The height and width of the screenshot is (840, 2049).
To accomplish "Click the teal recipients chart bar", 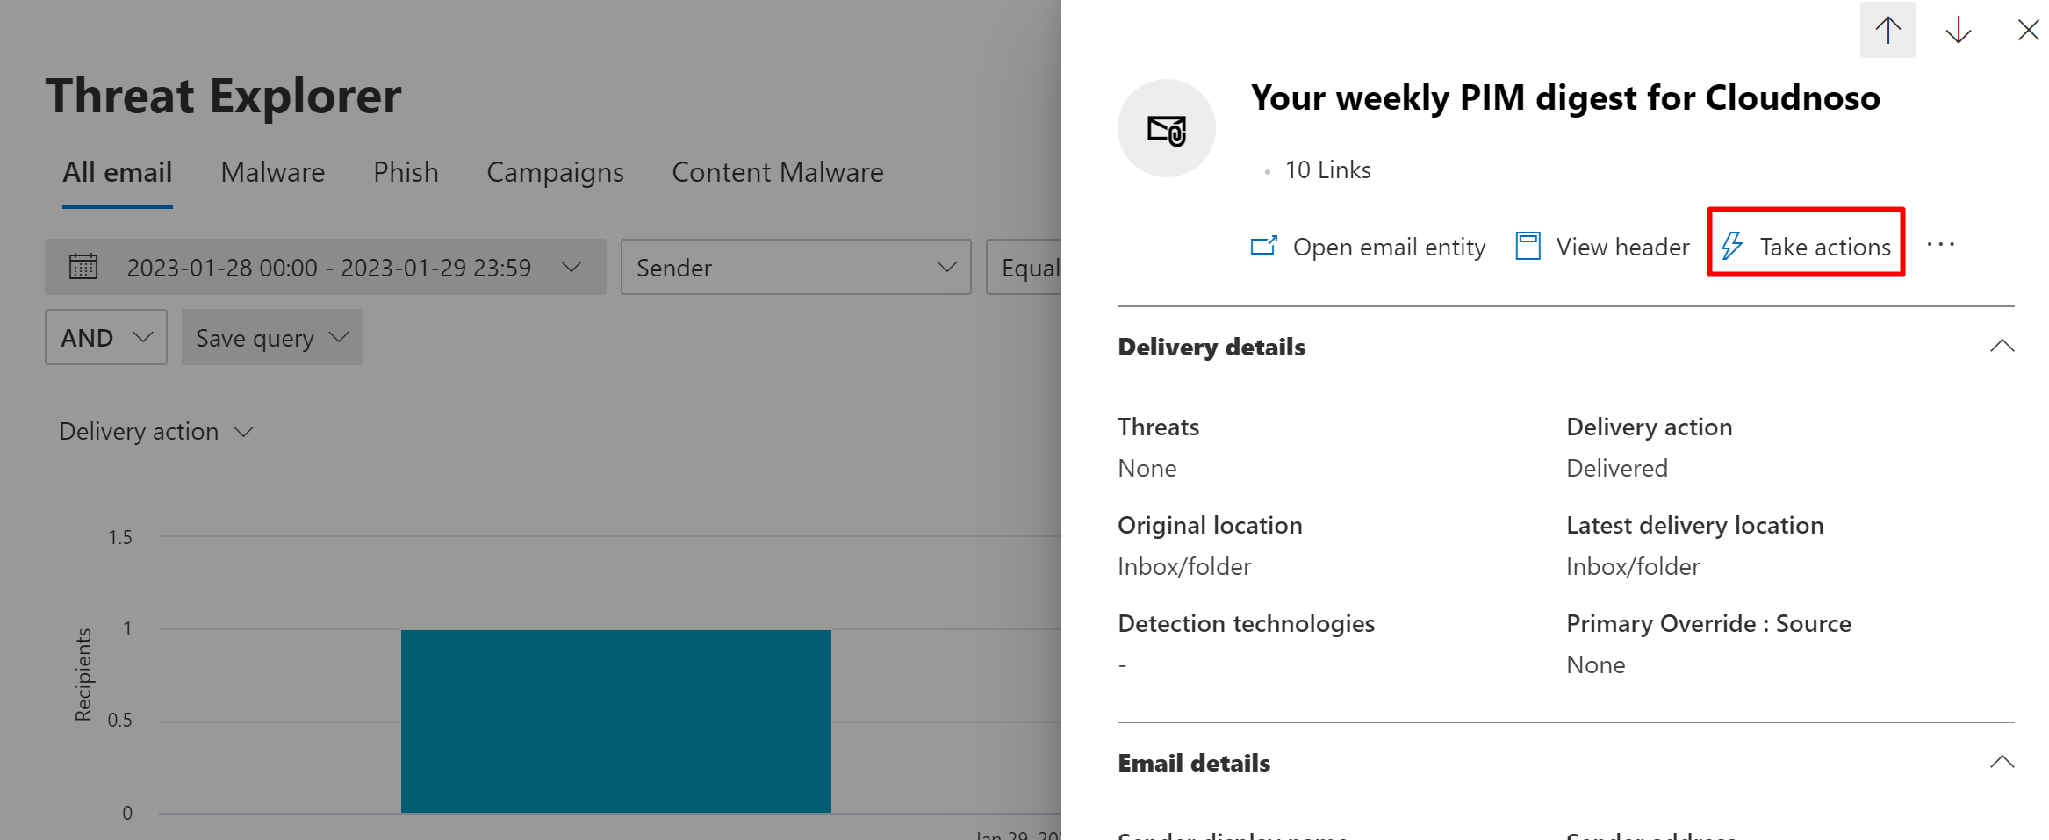I will point(615,721).
